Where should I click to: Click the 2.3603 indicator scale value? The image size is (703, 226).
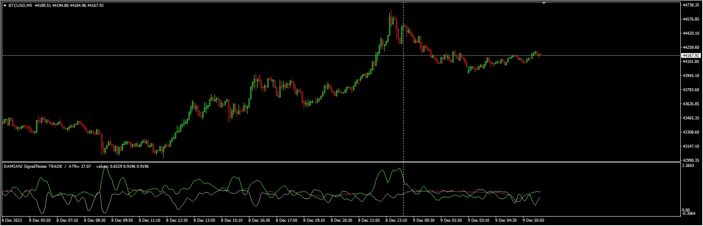click(689, 165)
